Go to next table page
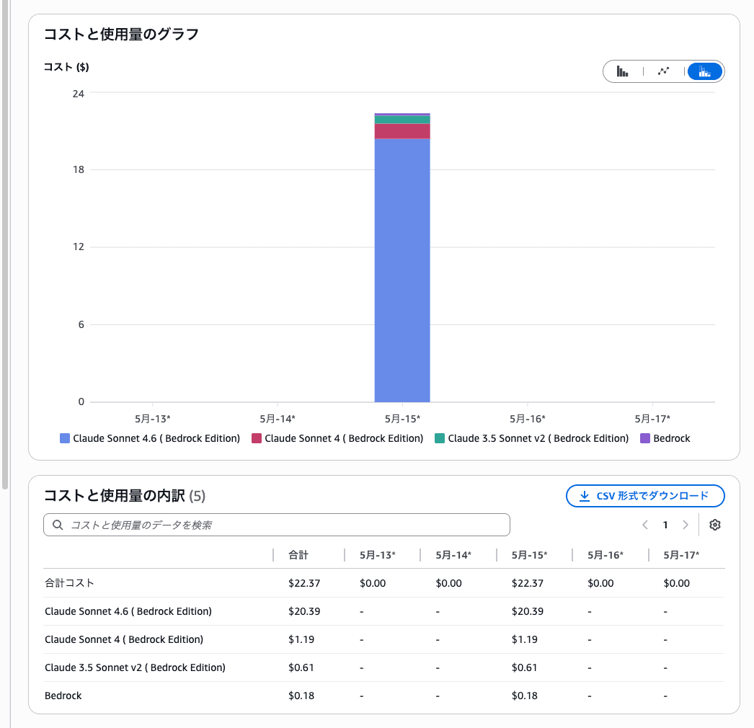 (x=686, y=525)
